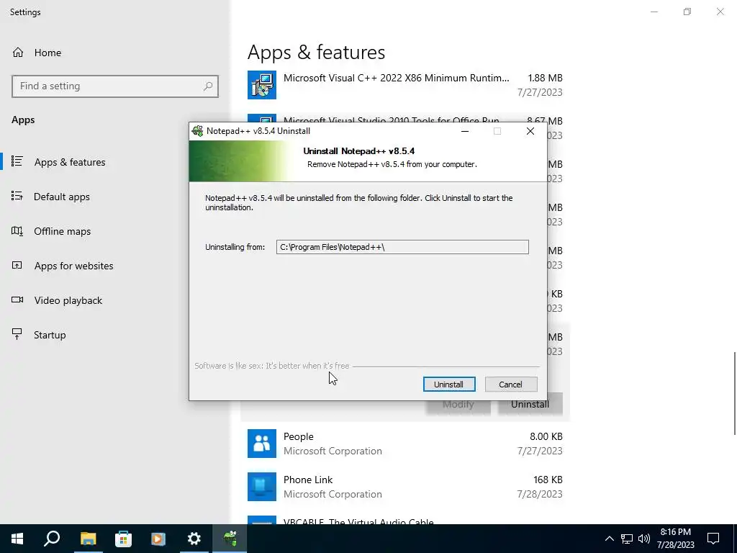Image resolution: width=737 pixels, height=553 pixels.
Task: Open Video playback settings page
Action: (x=68, y=300)
